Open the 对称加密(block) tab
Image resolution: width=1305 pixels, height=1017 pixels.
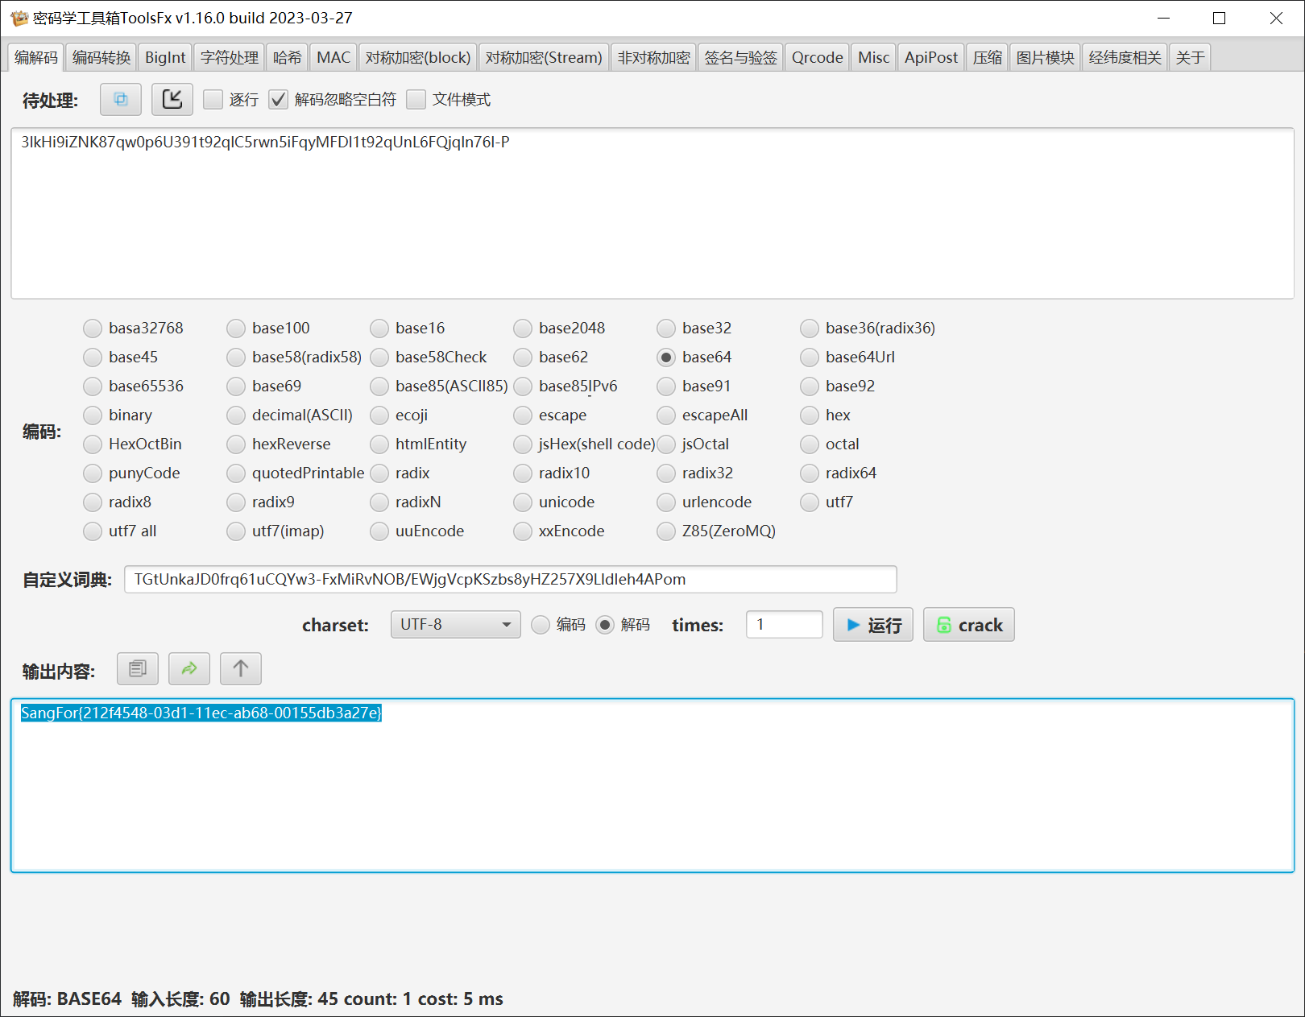(x=418, y=57)
